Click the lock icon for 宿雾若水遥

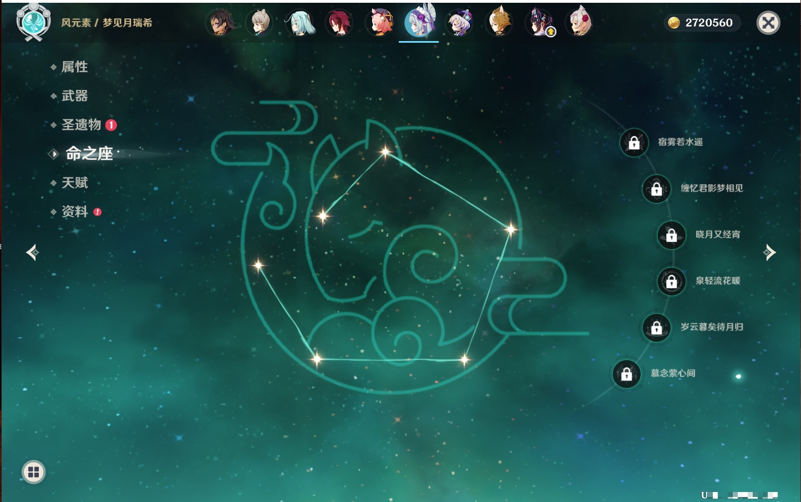pyautogui.click(x=634, y=143)
